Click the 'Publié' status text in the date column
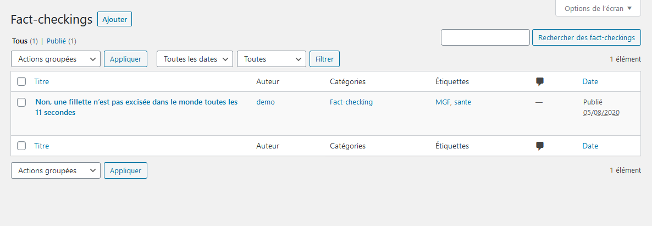Screen dimensions: 652x226 point(593,102)
